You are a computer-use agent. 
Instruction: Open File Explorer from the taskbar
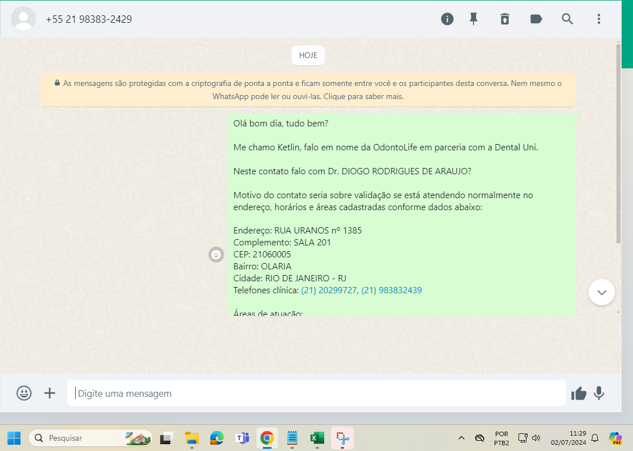click(x=192, y=438)
